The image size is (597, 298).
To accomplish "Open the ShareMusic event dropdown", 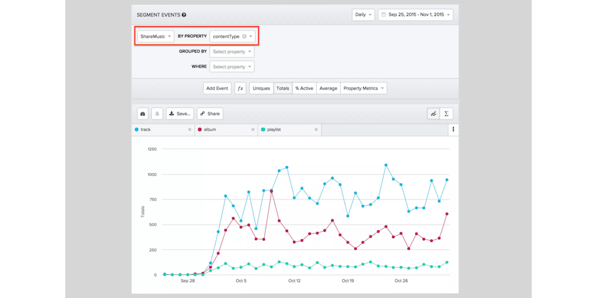I will tap(156, 37).
